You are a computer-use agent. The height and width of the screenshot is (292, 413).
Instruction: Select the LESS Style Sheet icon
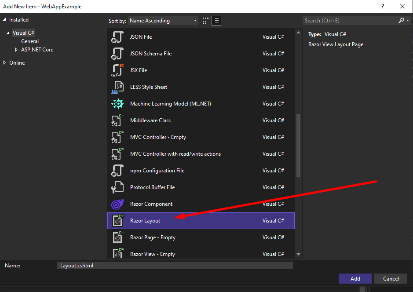coord(117,87)
